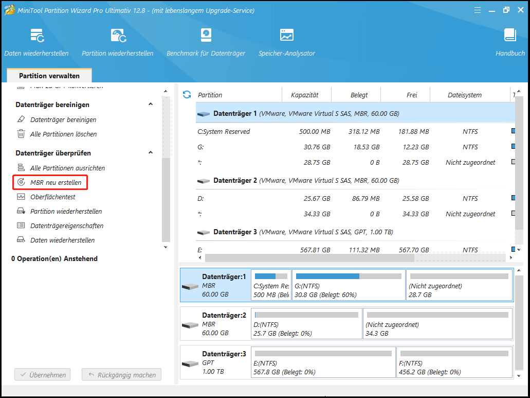Image resolution: width=530 pixels, height=398 pixels.
Task: Click the Übernehmen button
Action: tap(43, 375)
